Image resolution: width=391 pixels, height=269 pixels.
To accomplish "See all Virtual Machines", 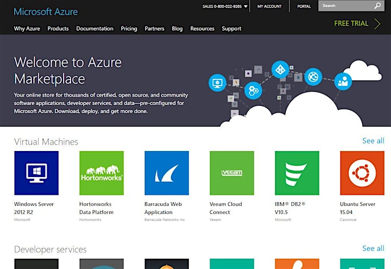I will 373,141.
